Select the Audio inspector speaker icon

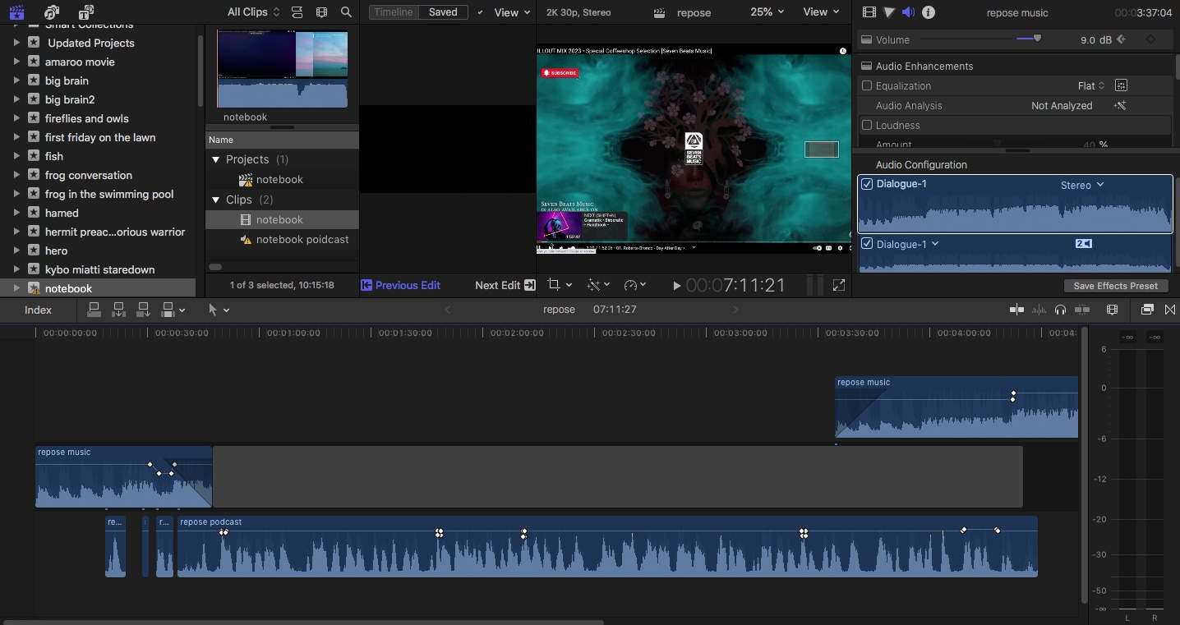(908, 12)
